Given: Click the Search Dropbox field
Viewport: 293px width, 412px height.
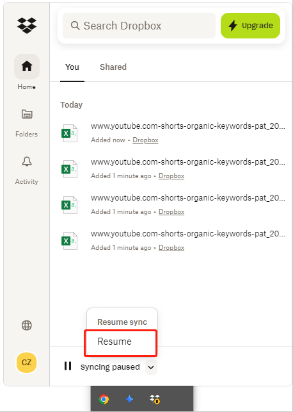Looking at the screenshot, I should coord(139,26).
